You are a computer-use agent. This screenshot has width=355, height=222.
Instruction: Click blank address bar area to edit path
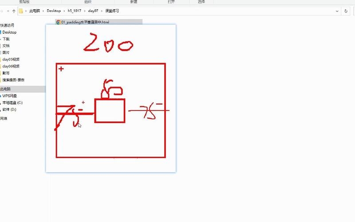[226, 11]
